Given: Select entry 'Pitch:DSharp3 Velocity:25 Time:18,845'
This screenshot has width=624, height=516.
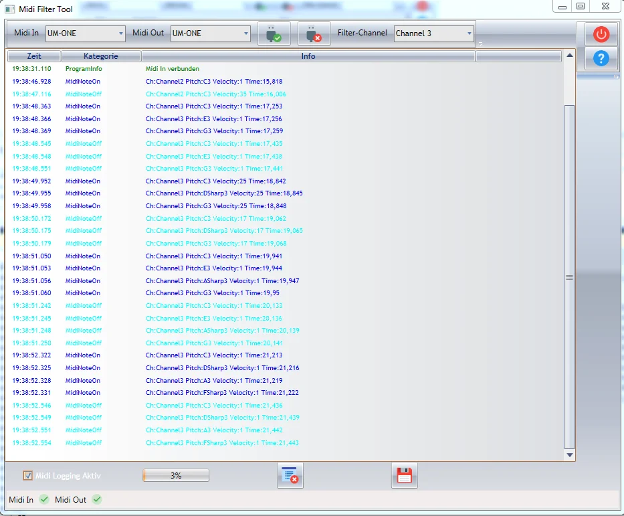Looking at the screenshot, I should click(284, 193).
